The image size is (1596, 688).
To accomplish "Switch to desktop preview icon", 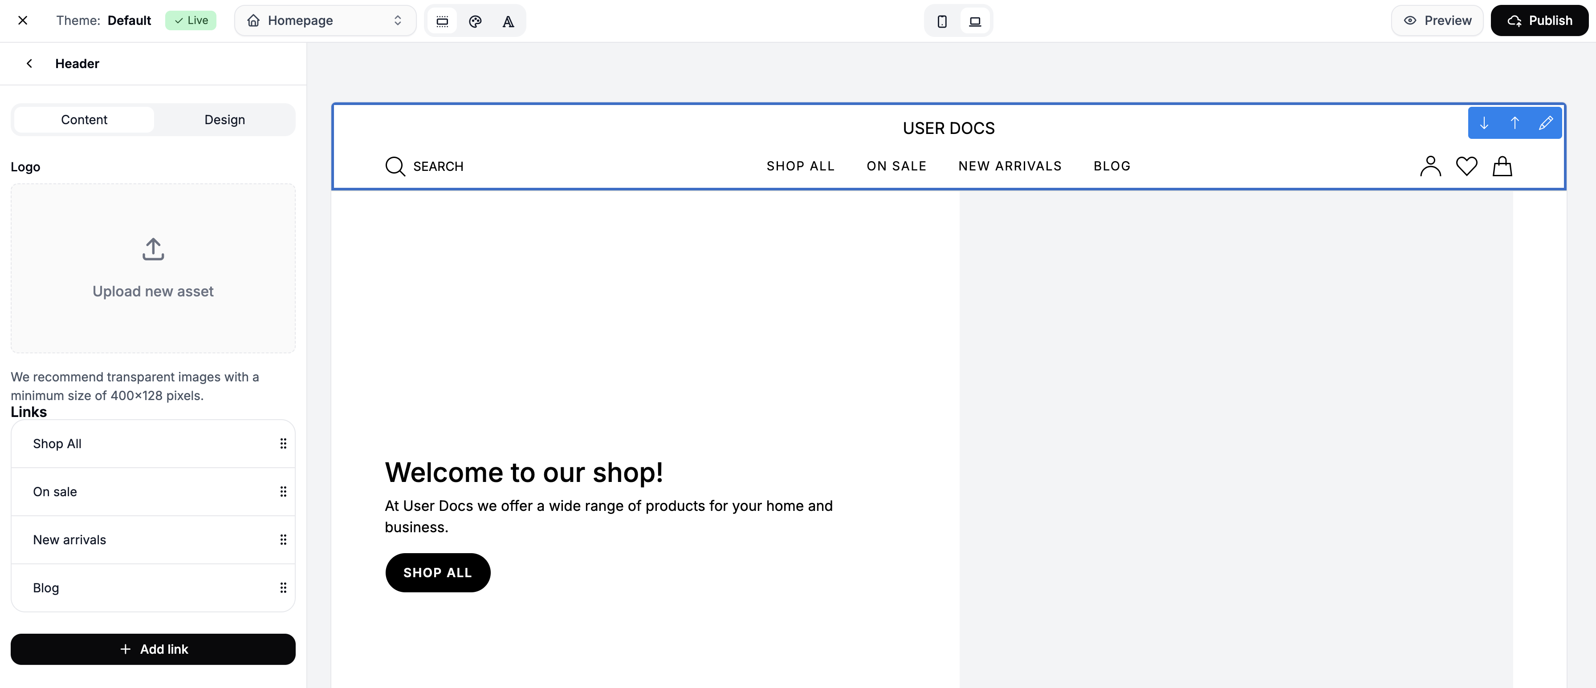I will (975, 21).
